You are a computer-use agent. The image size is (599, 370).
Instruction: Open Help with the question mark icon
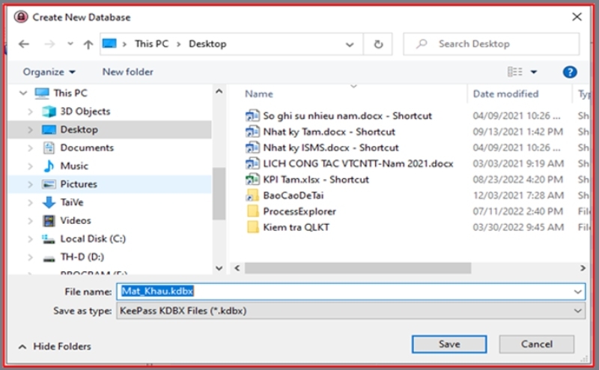pyautogui.click(x=570, y=72)
